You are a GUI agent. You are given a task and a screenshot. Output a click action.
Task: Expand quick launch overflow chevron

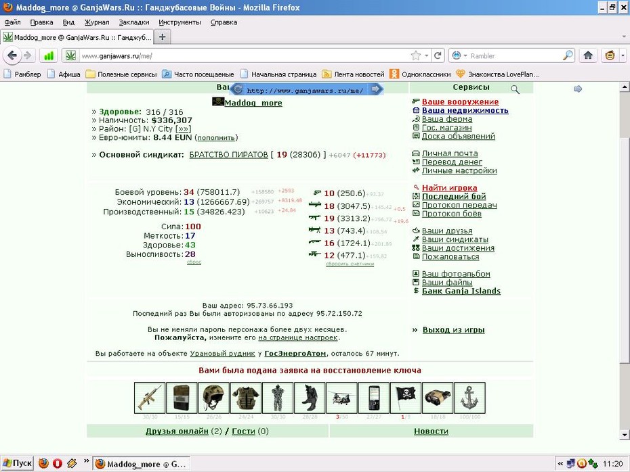[87, 461]
